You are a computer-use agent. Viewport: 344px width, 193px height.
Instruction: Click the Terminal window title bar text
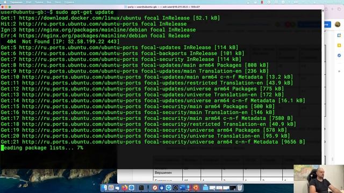pos(163,7)
